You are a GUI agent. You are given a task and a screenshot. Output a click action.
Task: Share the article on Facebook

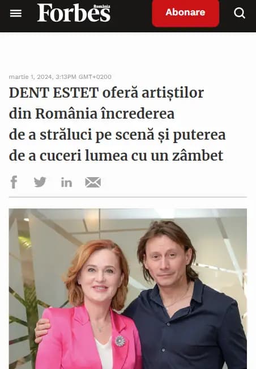click(14, 182)
